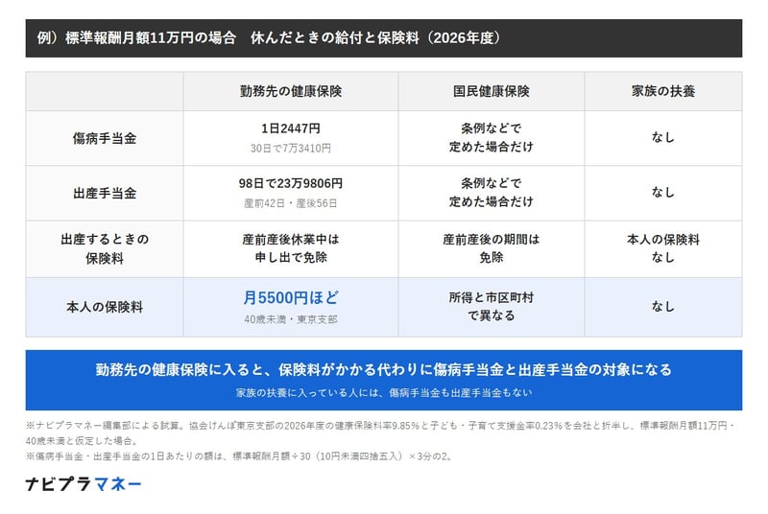This screenshot has width=768, height=514.
Task: Select the 98日で23万9806円 value
Action: [291, 183]
